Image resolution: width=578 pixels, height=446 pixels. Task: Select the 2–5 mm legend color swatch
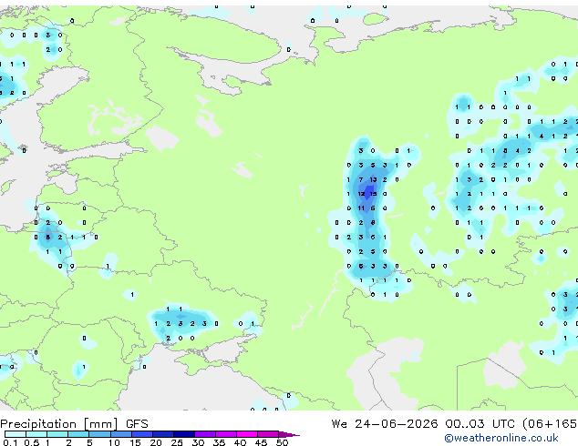point(78,434)
